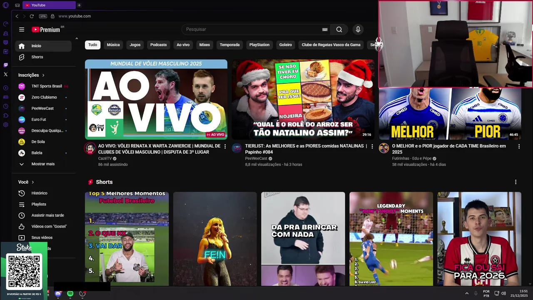Open more options for TIERLIST video
This screenshot has height=300, width=533.
[x=372, y=146]
